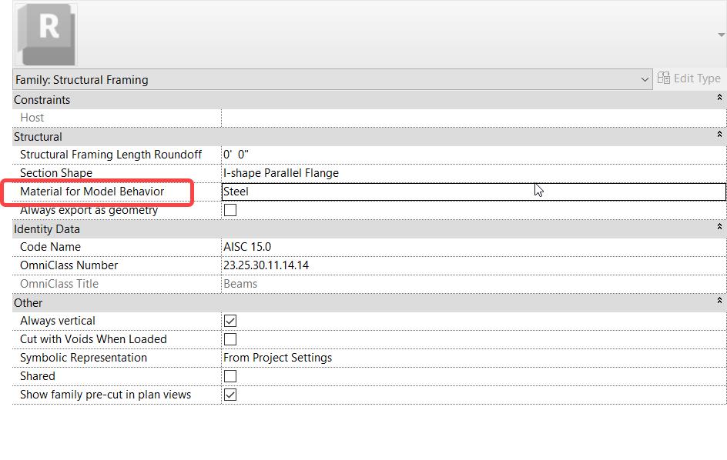Collapse the Structural section
Viewport: 727px width, 460px height.
(719, 136)
